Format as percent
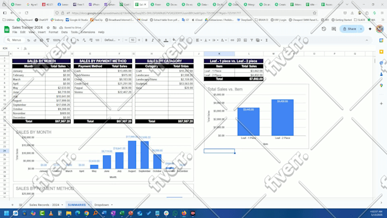Image resolution: width=387 pixels, height=218 pixels. pos(78,40)
